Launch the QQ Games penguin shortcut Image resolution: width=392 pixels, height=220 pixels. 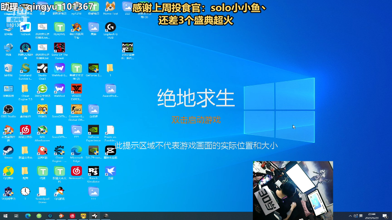click(x=59, y=194)
